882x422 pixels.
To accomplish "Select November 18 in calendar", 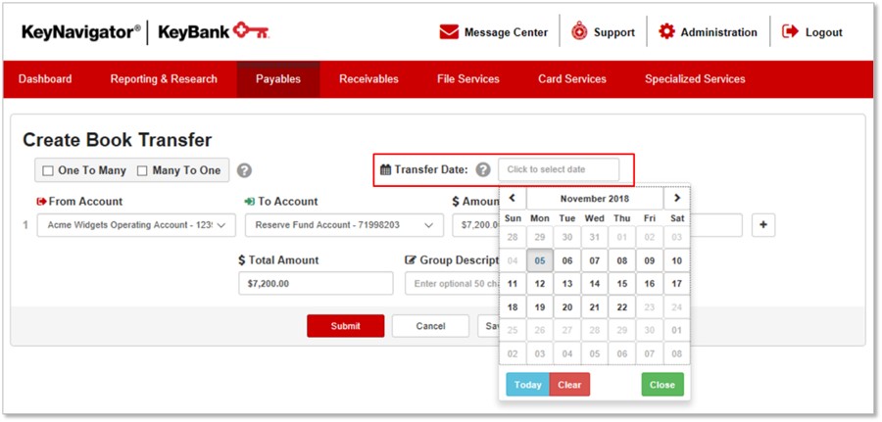I will 513,307.
